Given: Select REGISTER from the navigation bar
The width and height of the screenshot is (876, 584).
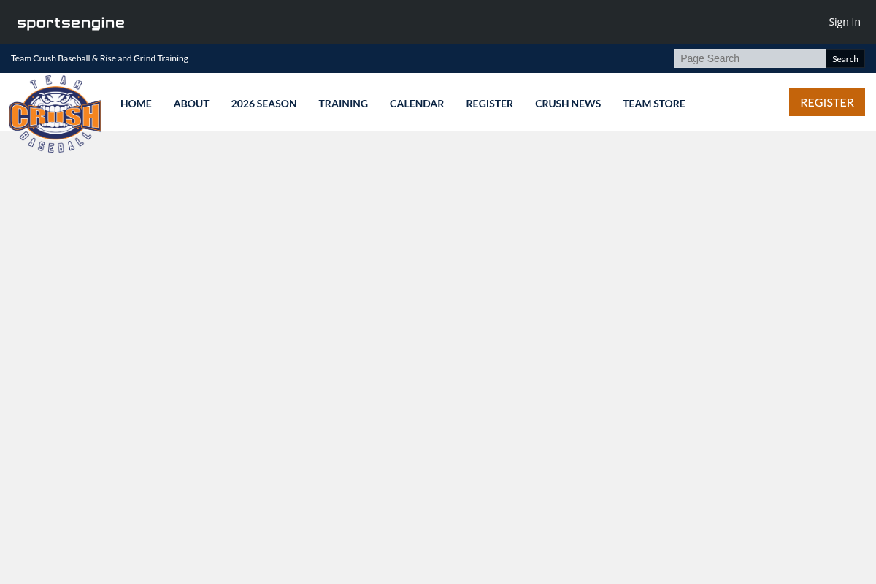Looking at the screenshot, I should pyautogui.click(x=489, y=103).
